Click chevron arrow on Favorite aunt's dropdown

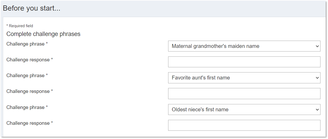(317, 78)
